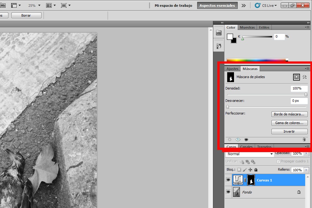This screenshot has height=208, width=312.
Task: Open the 25% zoom level dropdown
Action: (39, 5)
